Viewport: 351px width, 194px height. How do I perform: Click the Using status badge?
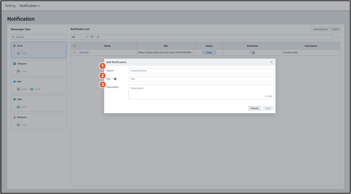209,53
